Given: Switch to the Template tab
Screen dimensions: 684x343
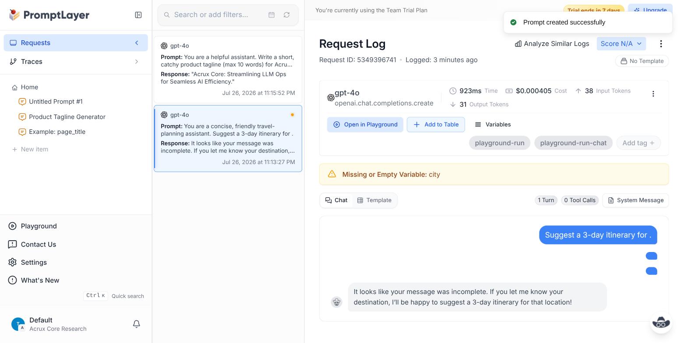Looking at the screenshot, I should [x=374, y=200].
